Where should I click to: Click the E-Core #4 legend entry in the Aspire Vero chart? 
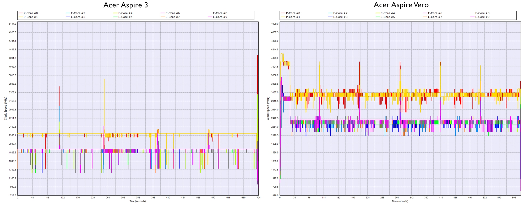(385, 13)
